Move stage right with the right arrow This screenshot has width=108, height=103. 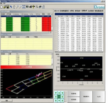[x=62, y=97]
